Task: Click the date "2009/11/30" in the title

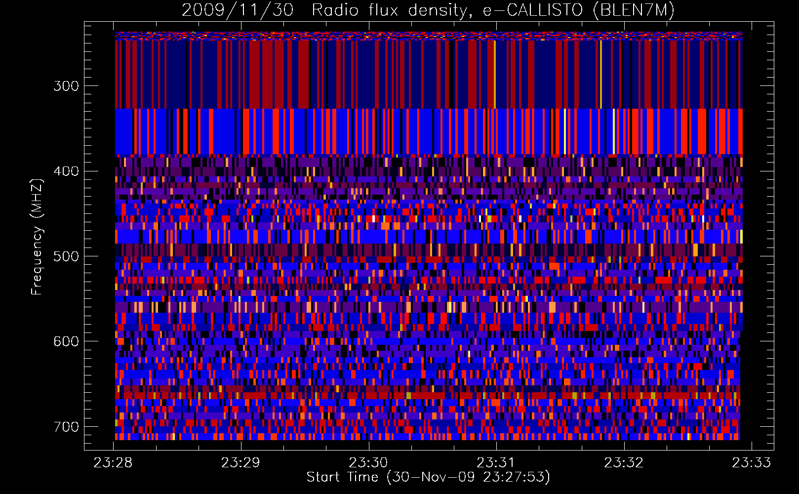Action: pyautogui.click(x=238, y=10)
